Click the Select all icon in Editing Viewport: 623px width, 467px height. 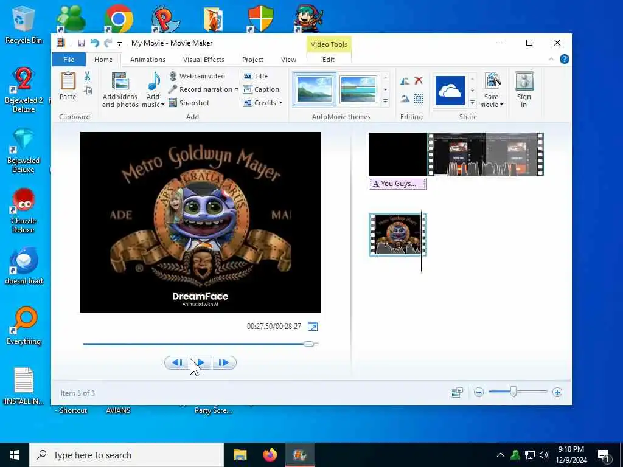[419, 99]
